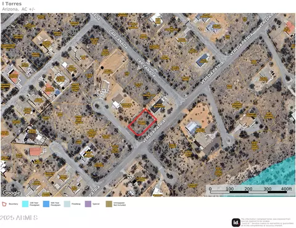Click the '300' scale label
This screenshot has width=296, height=228.
point(268,189)
